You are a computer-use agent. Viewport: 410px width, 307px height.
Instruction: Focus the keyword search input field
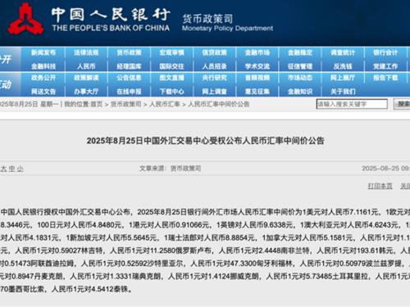352,104
